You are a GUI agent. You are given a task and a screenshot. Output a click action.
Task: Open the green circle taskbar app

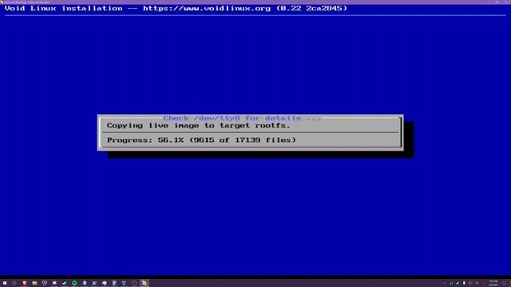click(74, 283)
